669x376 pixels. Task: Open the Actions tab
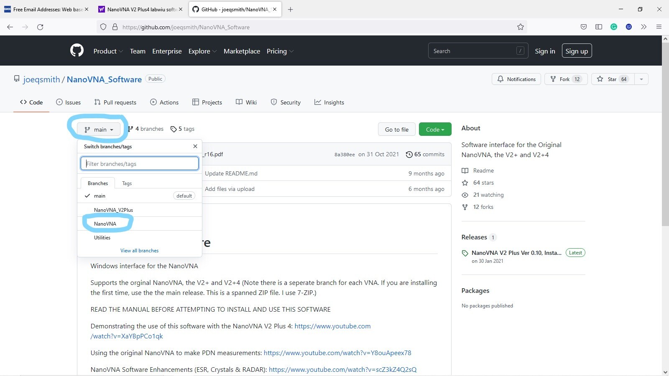click(164, 102)
